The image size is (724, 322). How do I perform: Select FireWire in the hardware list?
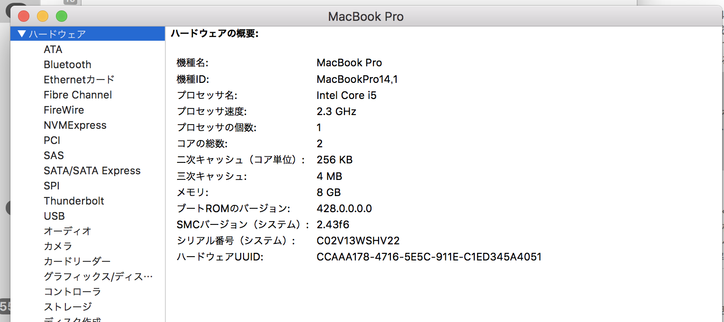point(63,110)
